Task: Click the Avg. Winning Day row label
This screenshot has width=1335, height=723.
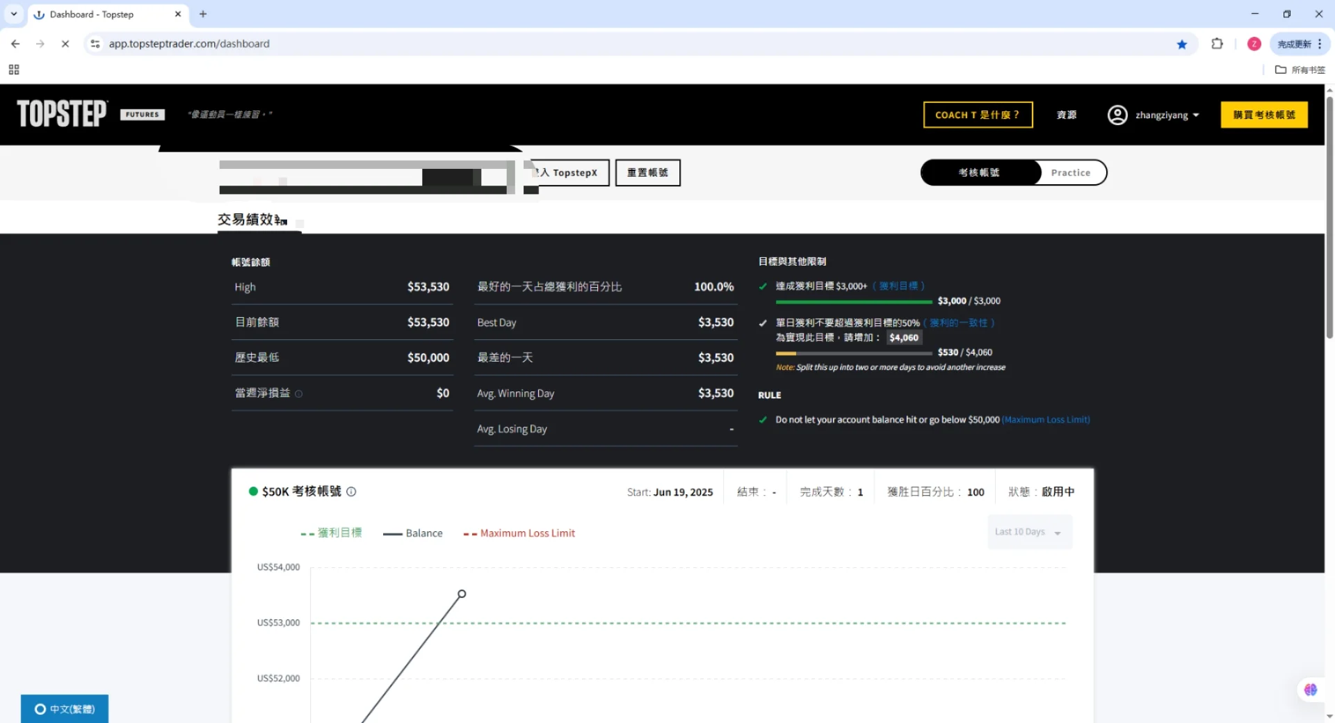Action: click(x=515, y=393)
